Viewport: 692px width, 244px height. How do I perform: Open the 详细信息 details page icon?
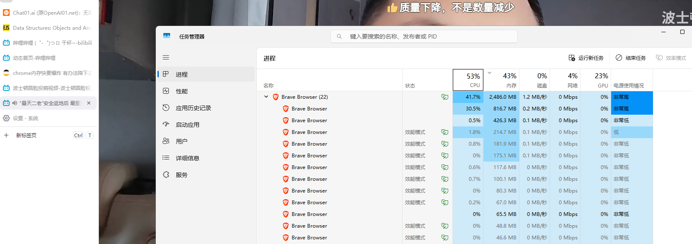tap(166, 158)
